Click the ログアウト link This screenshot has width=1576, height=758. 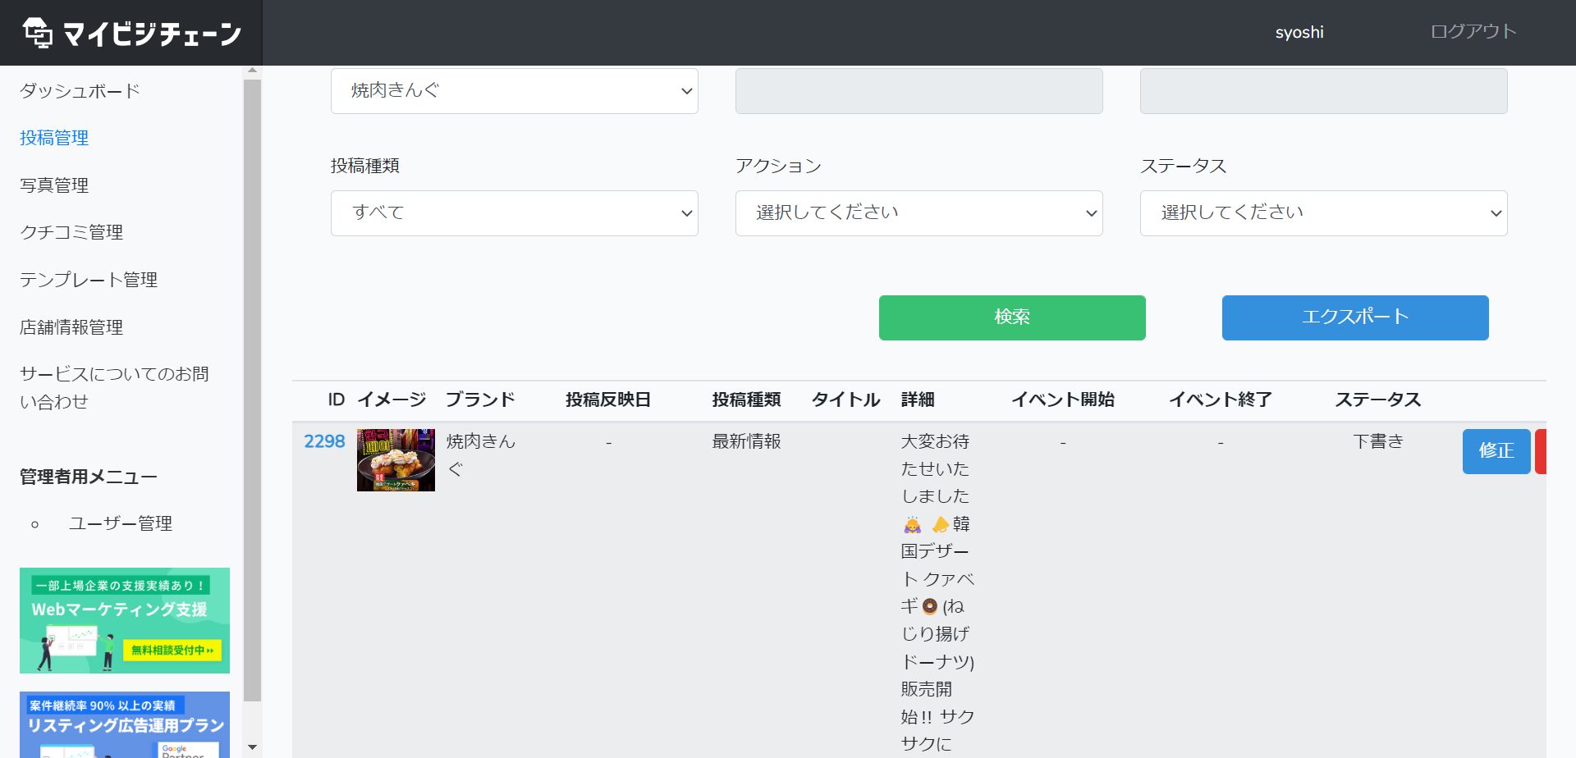click(1473, 31)
